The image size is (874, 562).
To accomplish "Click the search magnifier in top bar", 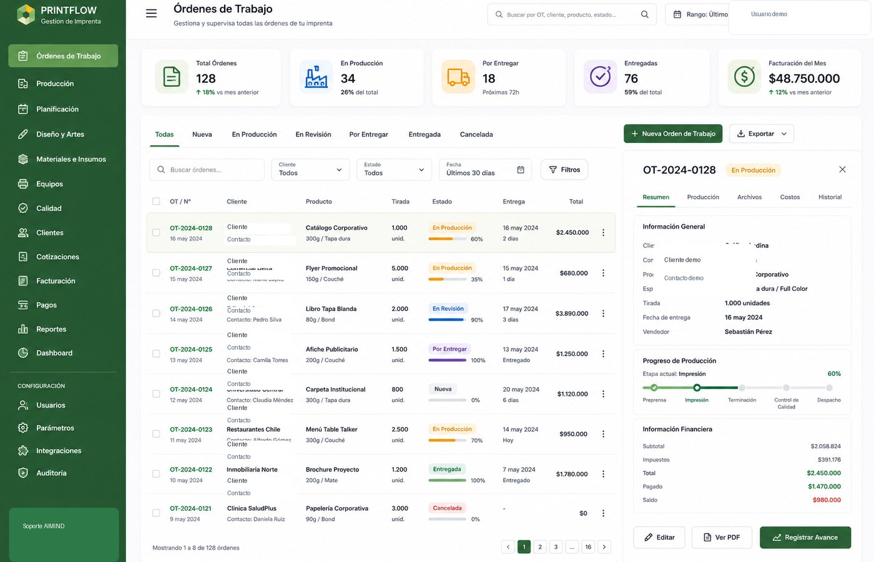I will point(644,14).
